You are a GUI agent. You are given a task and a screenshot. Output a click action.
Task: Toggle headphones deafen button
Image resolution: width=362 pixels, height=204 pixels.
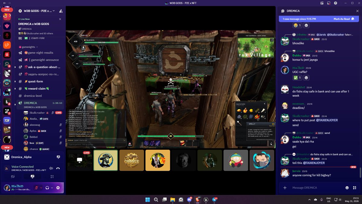pyautogui.click(x=47, y=188)
